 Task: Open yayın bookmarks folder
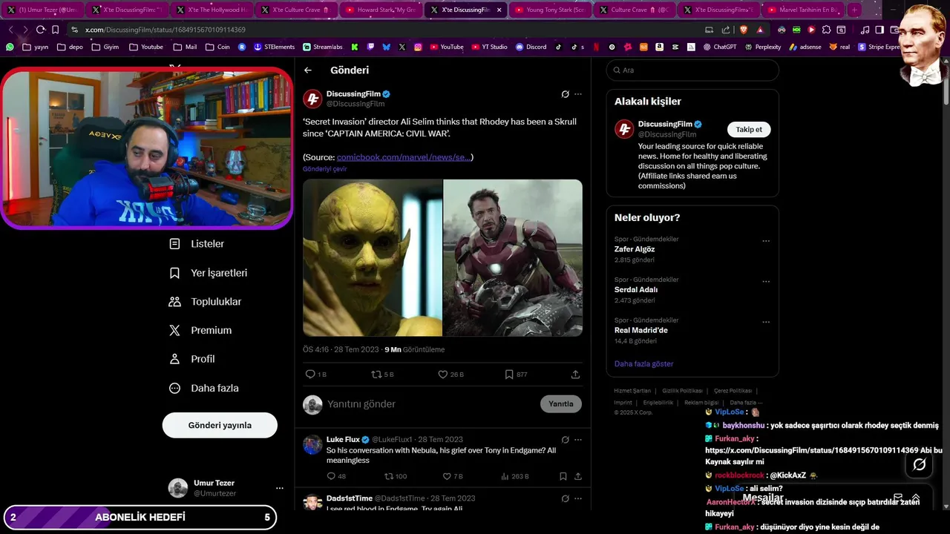[35, 47]
